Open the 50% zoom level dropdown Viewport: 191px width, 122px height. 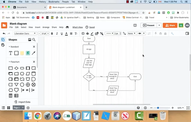click(181, 108)
